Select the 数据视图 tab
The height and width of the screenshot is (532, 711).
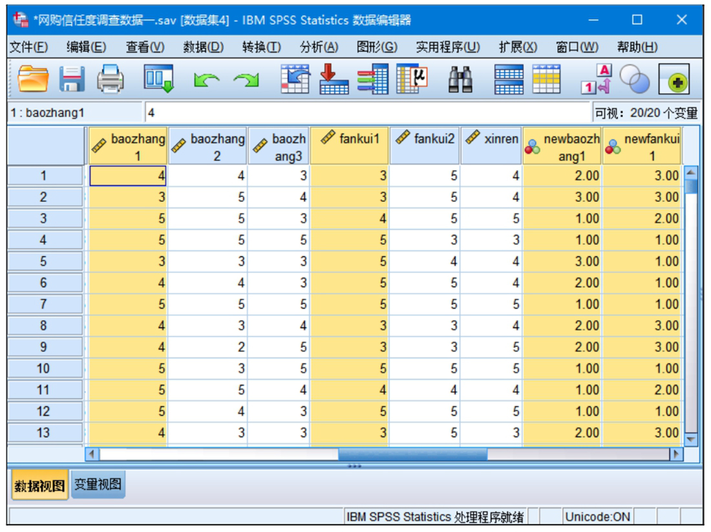(39, 486)
